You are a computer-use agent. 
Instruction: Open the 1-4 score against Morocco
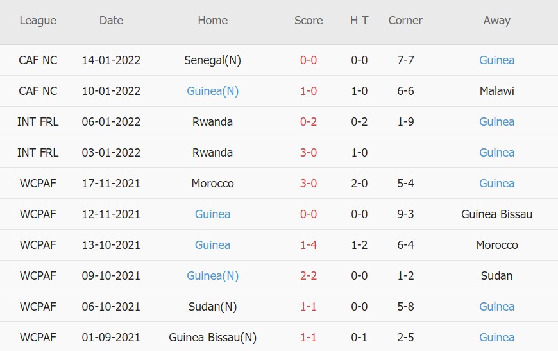[x=309, y=245]
